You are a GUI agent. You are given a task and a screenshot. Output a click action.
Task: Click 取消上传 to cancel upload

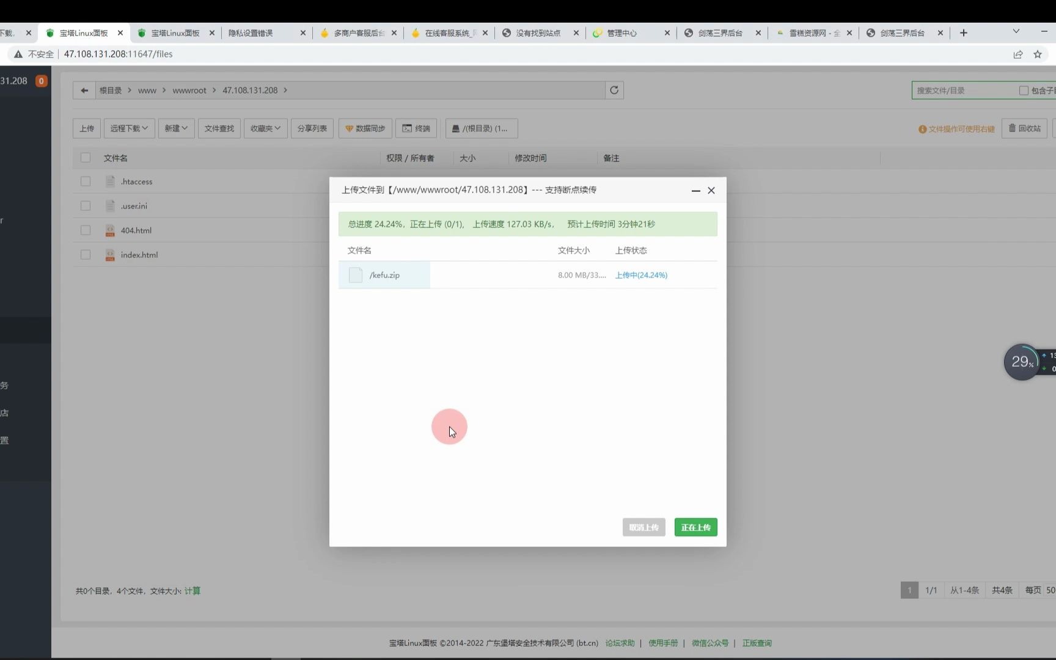pyautogui.click(x=644, y=527)
